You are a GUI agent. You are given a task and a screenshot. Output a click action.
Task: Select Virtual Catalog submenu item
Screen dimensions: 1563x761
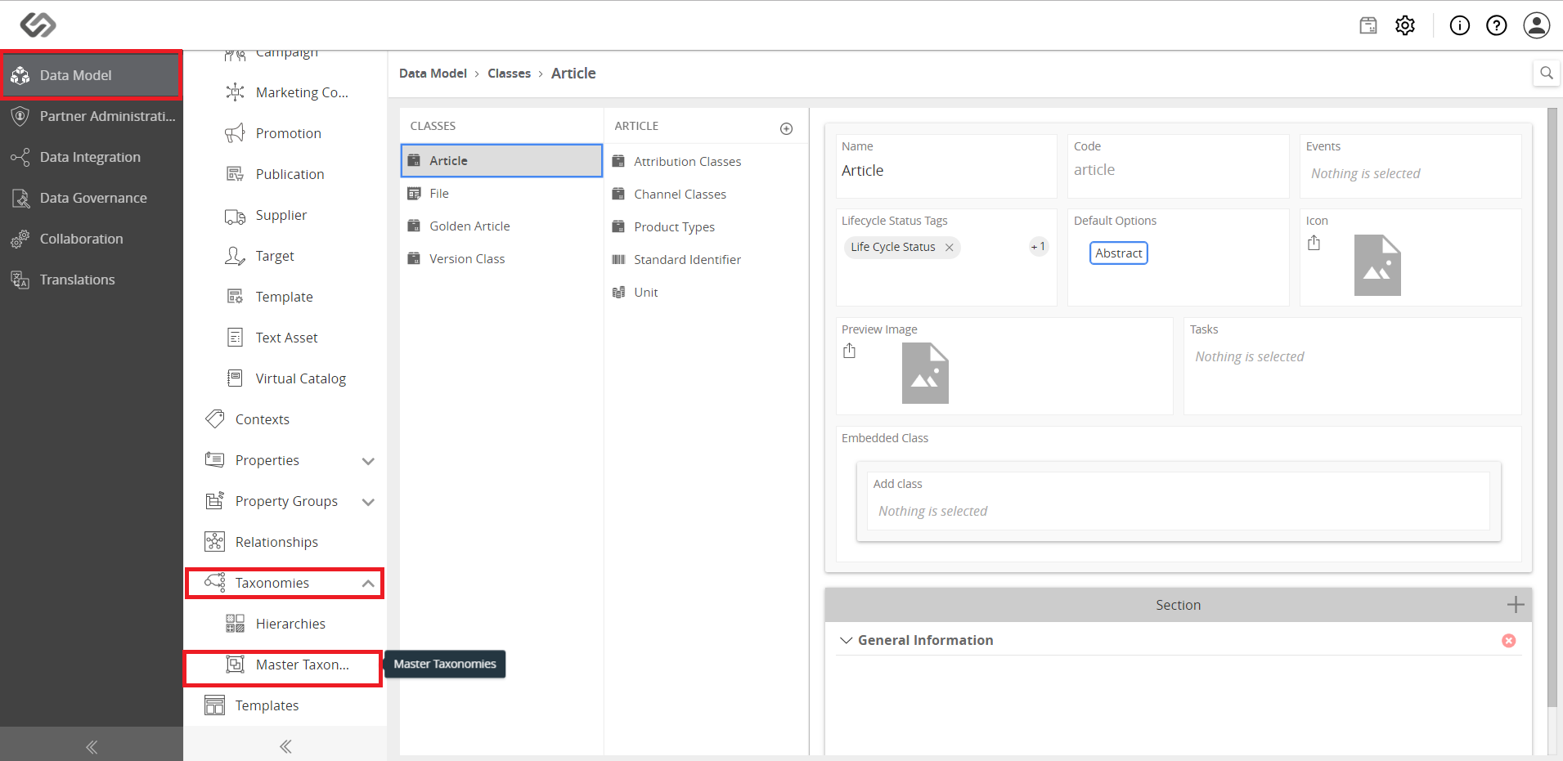285,378
